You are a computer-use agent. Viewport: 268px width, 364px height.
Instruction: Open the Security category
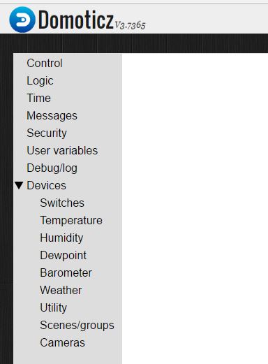pyautogui.click(x=47, y=133)
